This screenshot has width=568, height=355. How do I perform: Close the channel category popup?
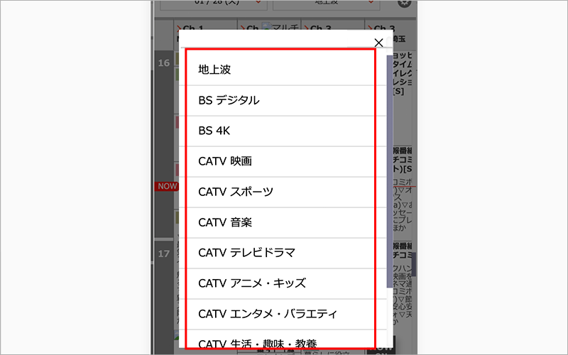coord(378,42)
